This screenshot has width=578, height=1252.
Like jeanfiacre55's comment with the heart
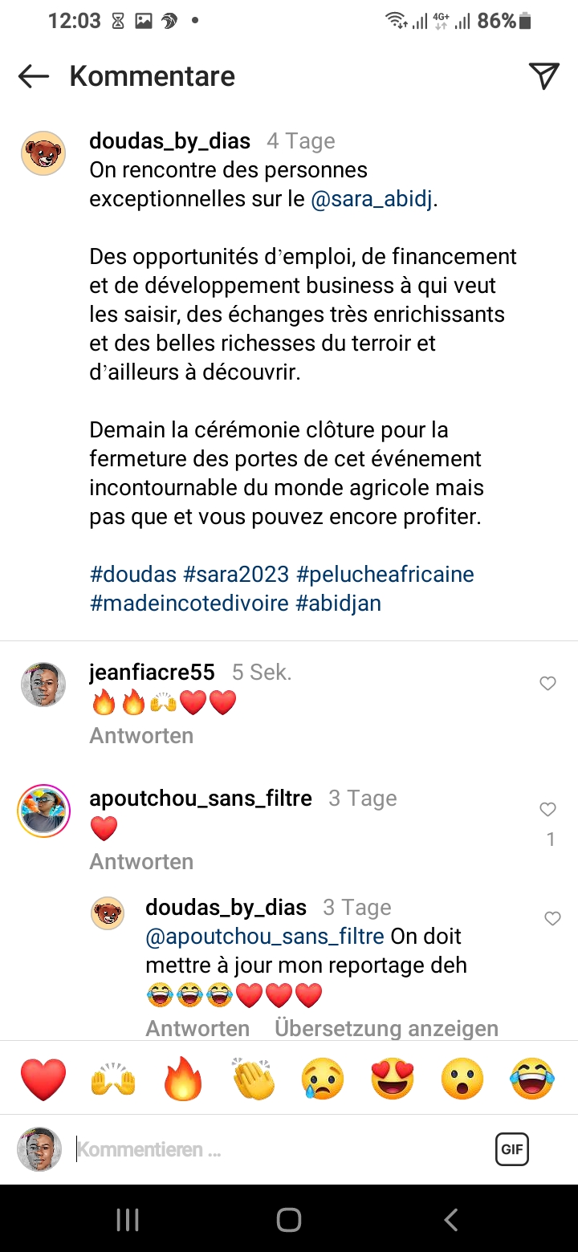pyautogui.click(x=547, y=684)
